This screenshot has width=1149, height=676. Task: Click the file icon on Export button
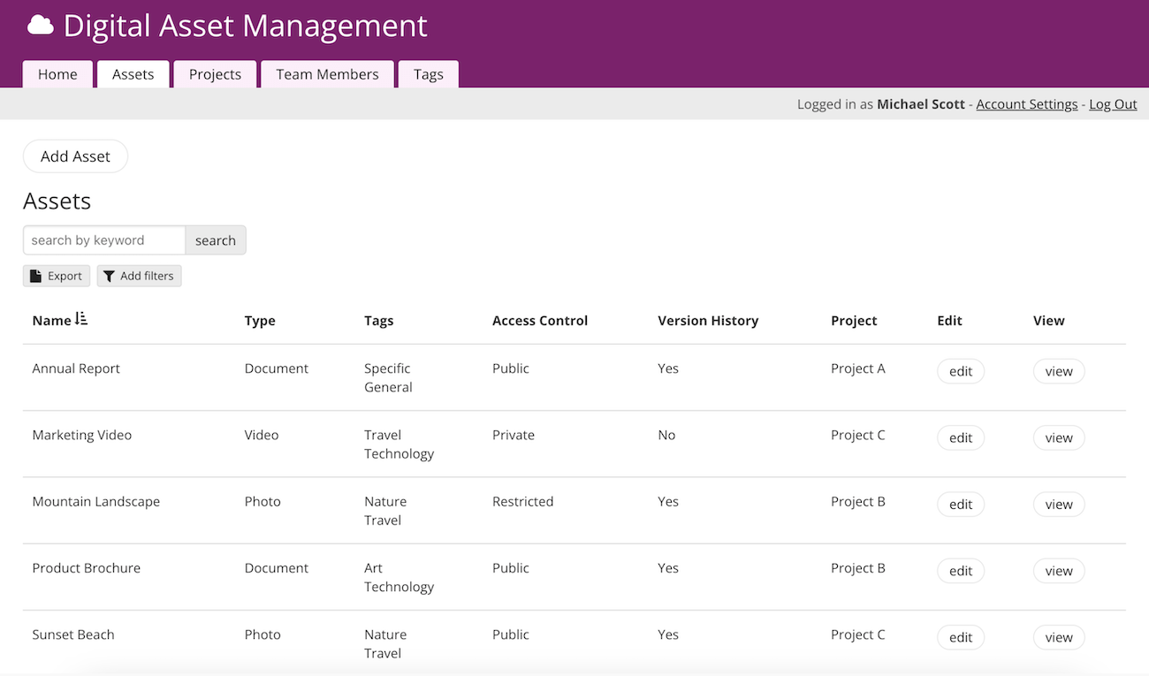point(35,277)
